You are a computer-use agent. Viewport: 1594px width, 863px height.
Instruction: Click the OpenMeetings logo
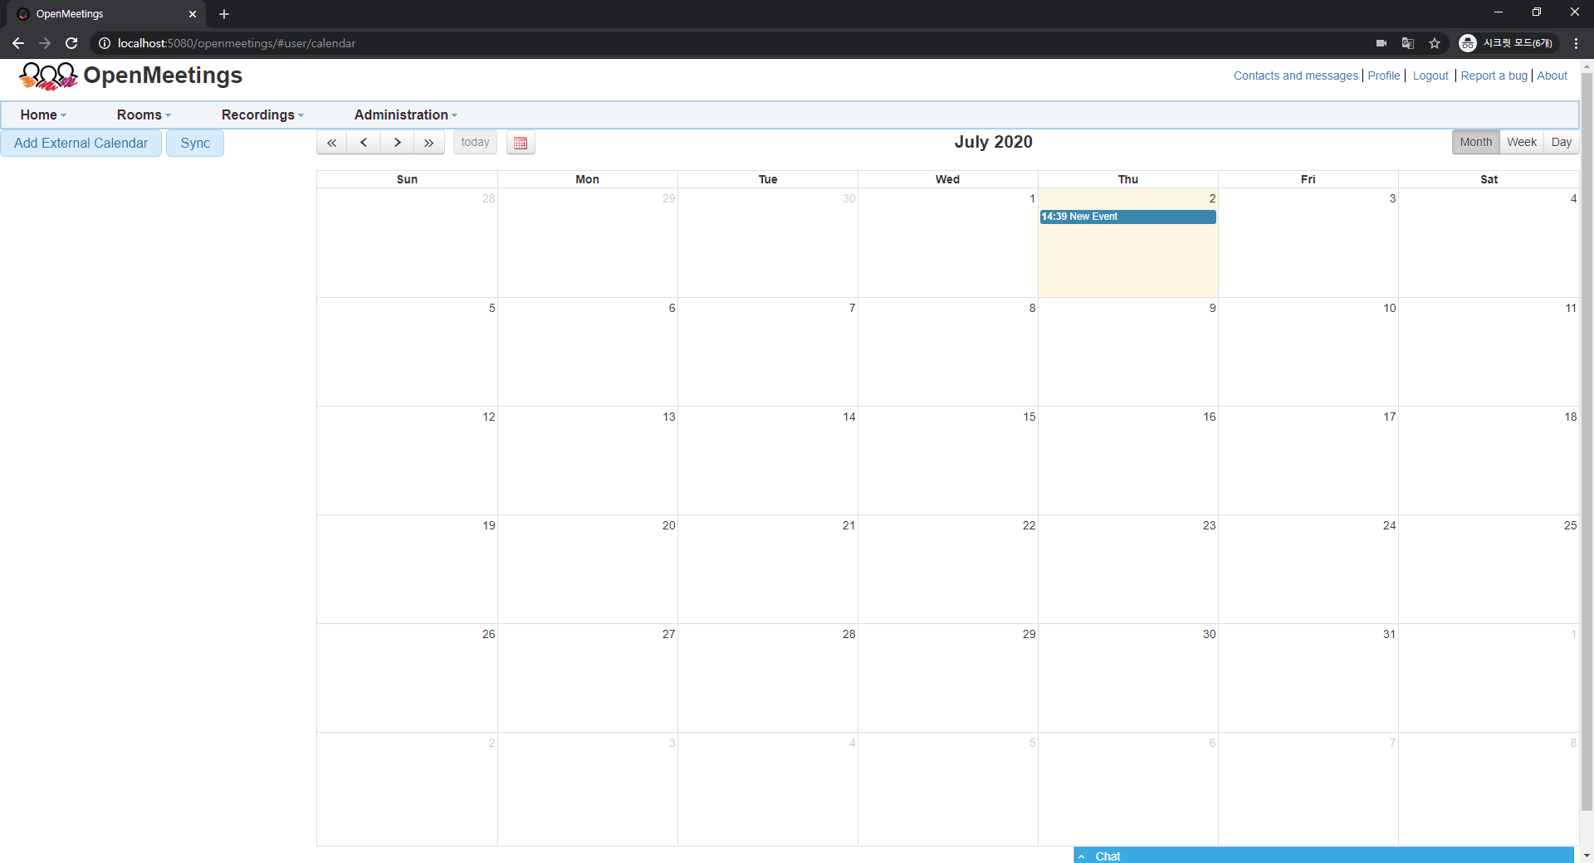[131, 76]
